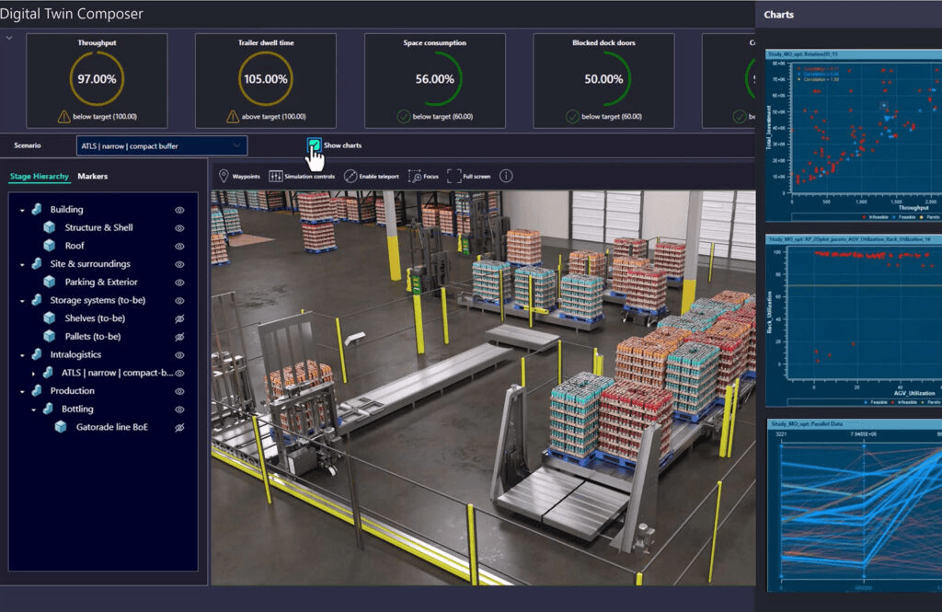942x612 pixels.
Task: Click the Space consumption 56.00% gauge
Action: (435, 79)
